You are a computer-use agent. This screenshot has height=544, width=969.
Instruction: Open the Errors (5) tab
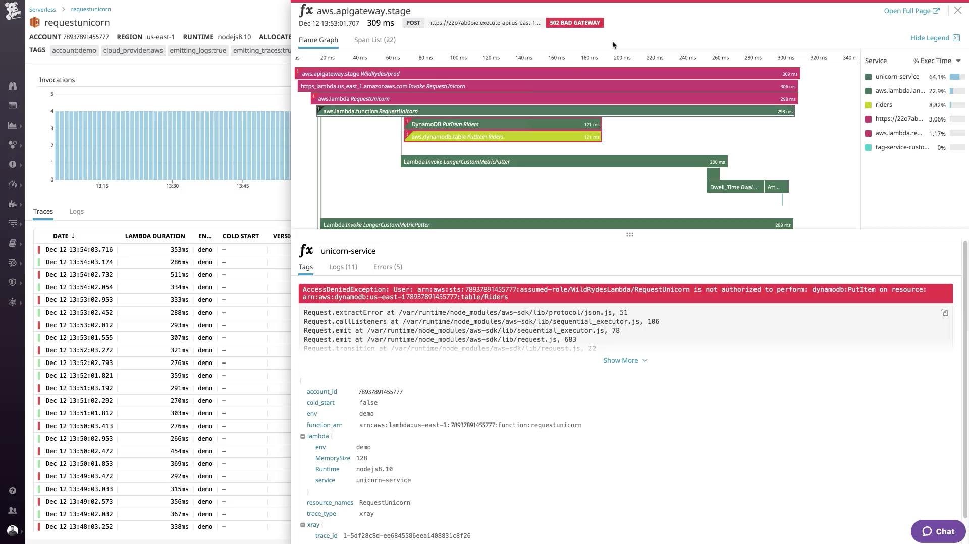(x=387, y=267)
